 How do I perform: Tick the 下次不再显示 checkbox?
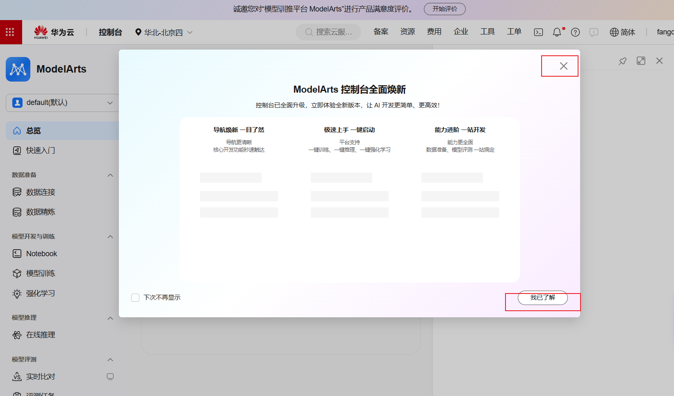[135, 298]
